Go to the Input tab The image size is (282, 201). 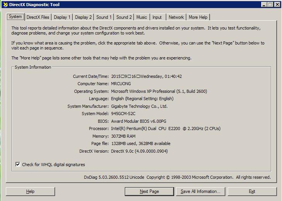tap(157, 17)
